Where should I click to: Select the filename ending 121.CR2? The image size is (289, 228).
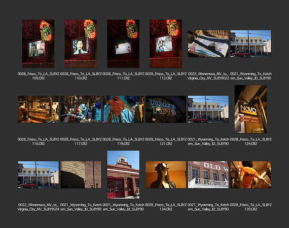coord(166,141)
